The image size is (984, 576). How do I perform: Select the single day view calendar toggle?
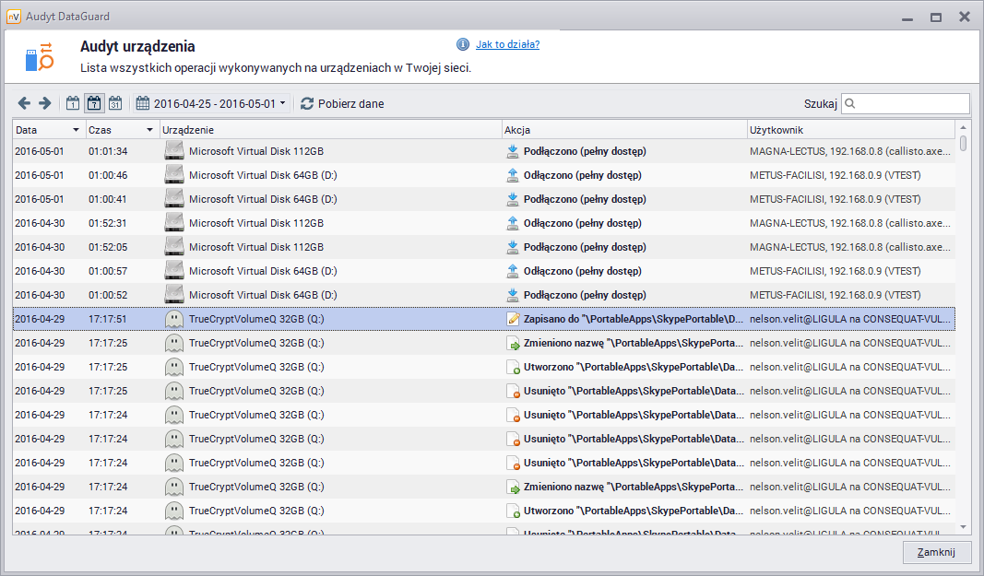pyautogui.click(x=72, y=103)
